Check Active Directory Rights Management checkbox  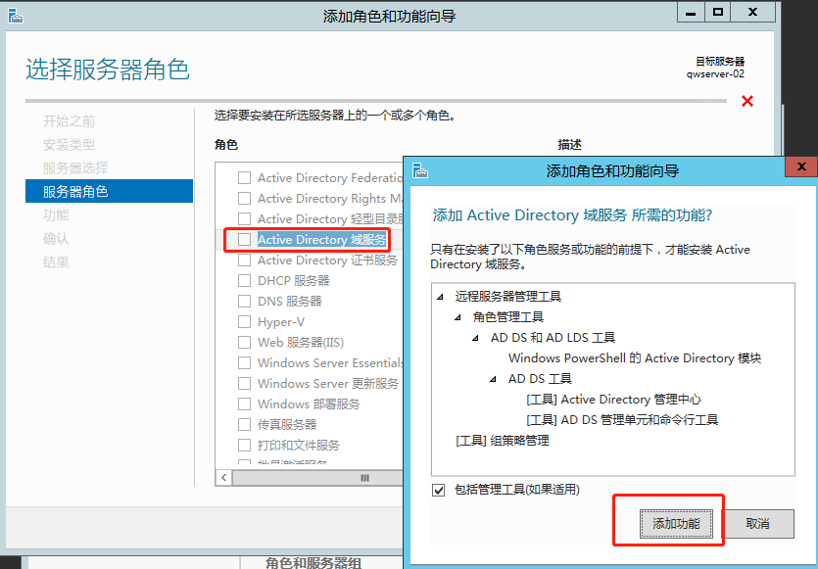tap(244, 198)
